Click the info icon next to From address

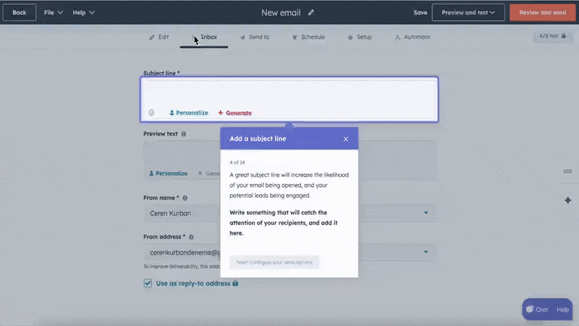click(x=191, y=237)
